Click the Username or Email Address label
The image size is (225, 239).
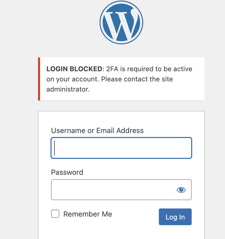[97, 130]
